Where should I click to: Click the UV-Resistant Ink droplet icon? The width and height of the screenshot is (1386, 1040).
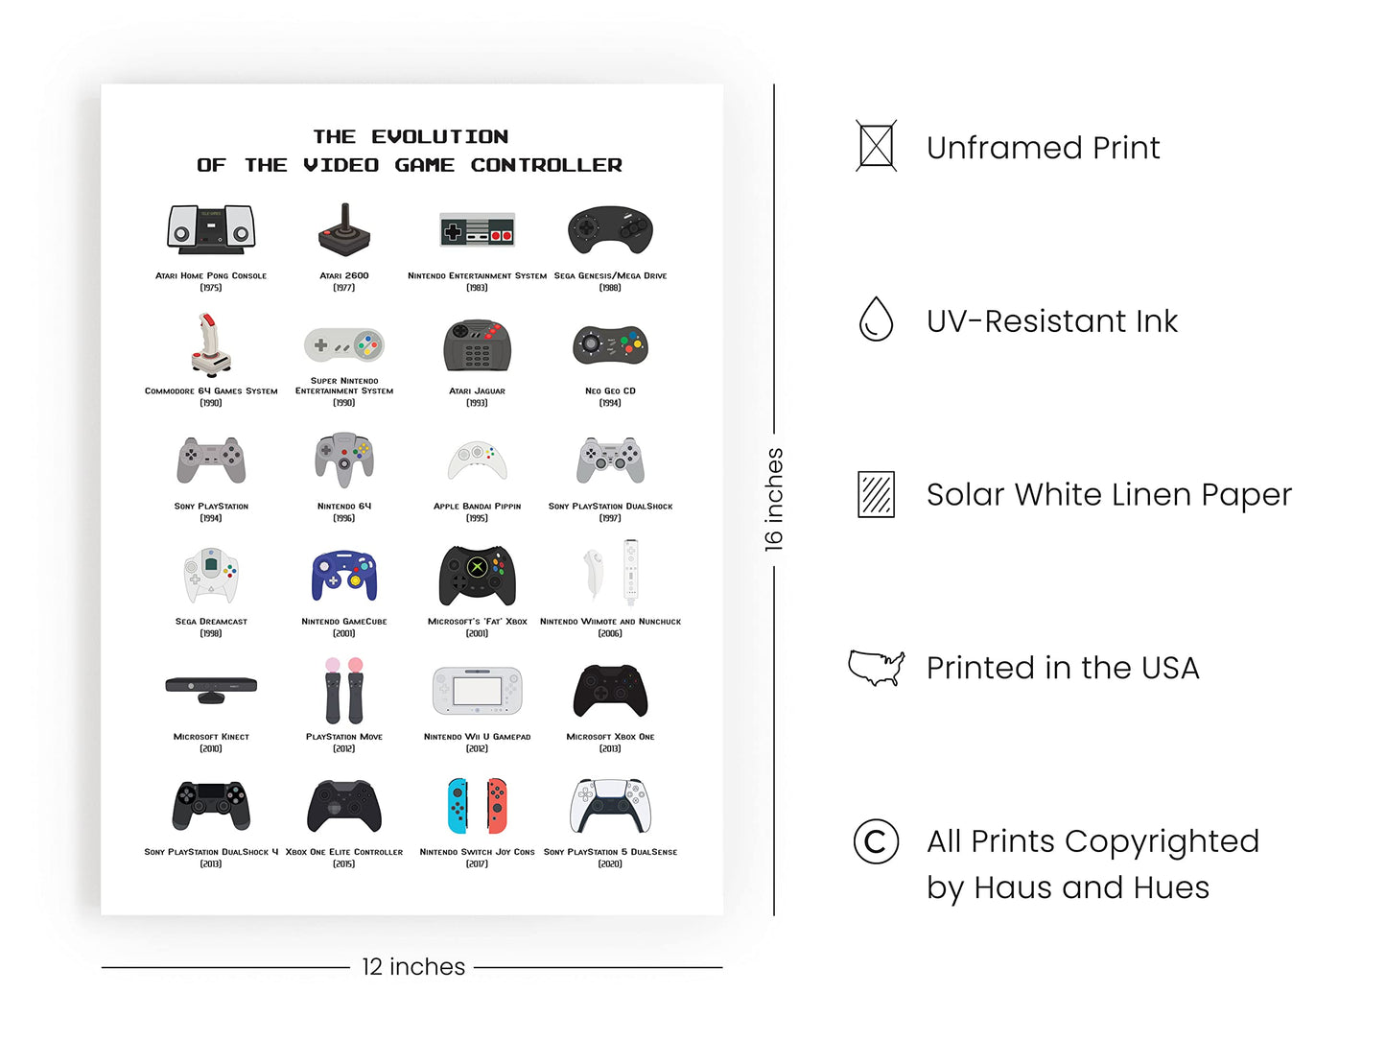(876, 319)
